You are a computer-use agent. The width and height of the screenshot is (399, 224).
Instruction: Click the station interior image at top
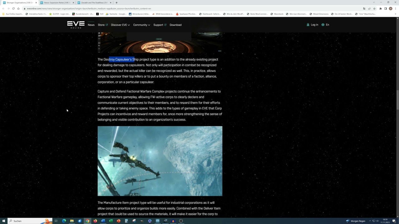tap(160, 43)
